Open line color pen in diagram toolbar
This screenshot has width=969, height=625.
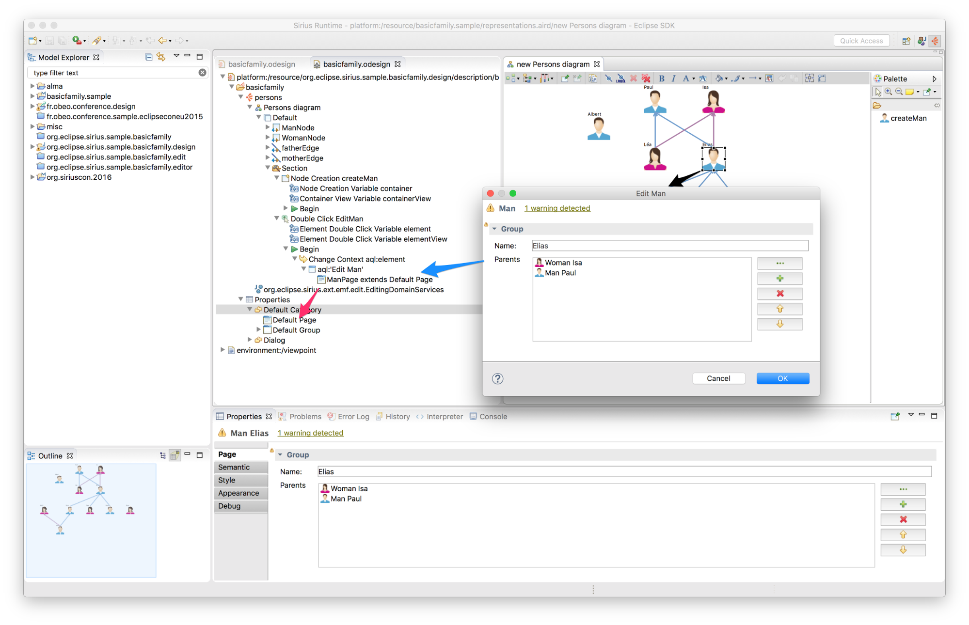coord(736,78)
